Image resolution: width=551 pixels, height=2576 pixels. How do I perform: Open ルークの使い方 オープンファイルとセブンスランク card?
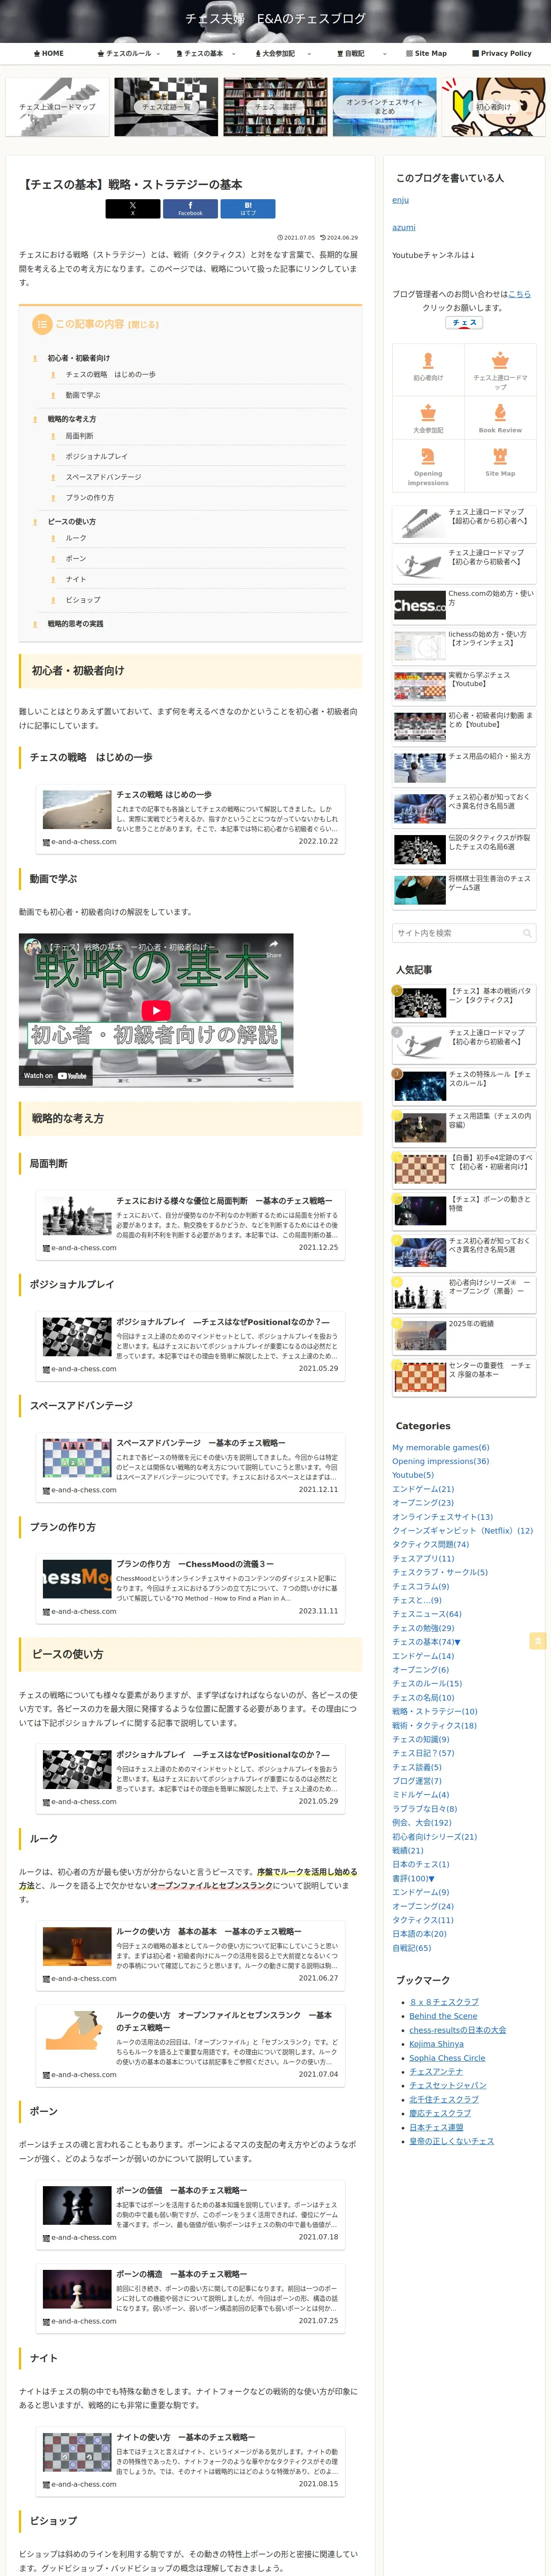[190, 2047]
